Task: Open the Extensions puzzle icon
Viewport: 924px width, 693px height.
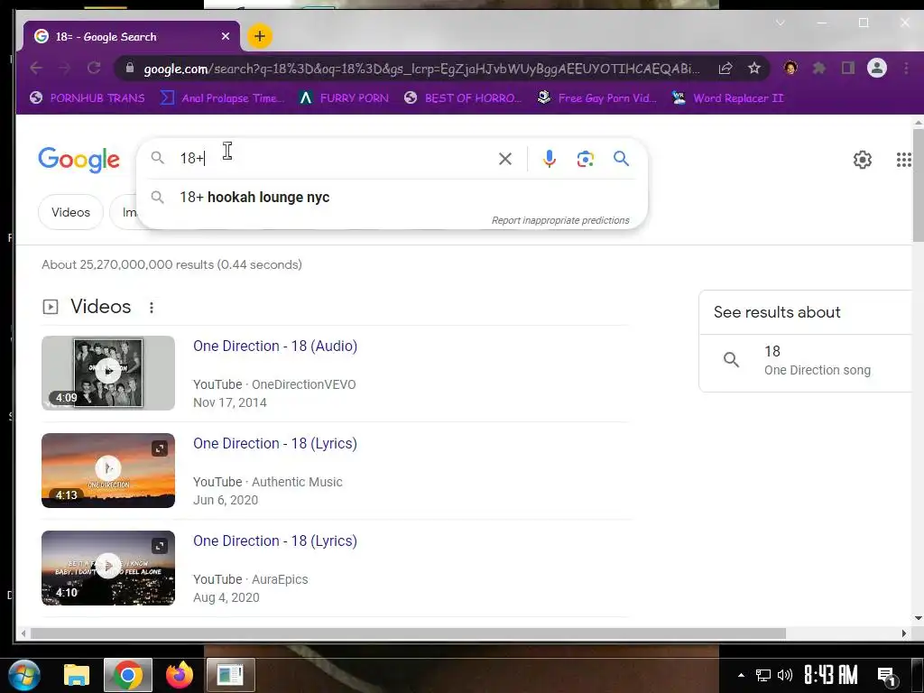Action: [x=819, y=69]
